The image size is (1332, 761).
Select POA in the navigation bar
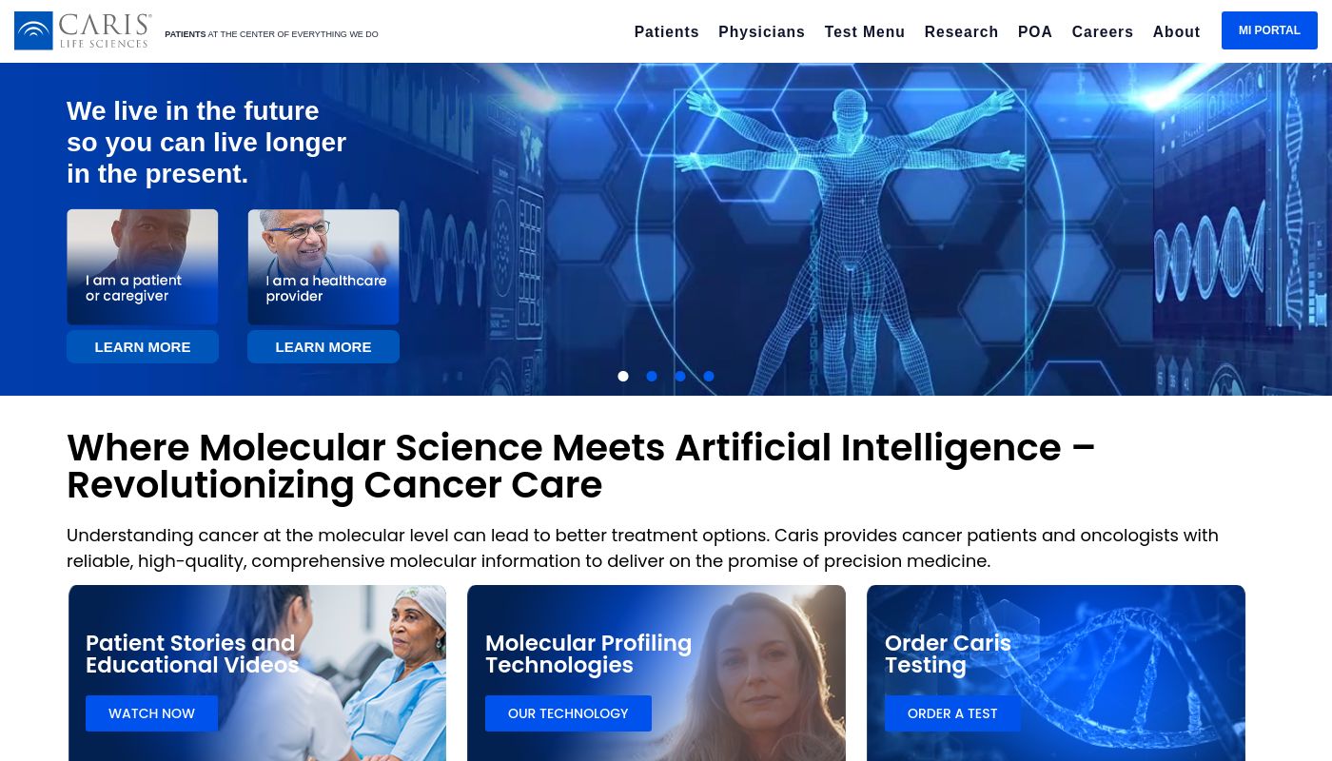click(x=1035, y=31)
